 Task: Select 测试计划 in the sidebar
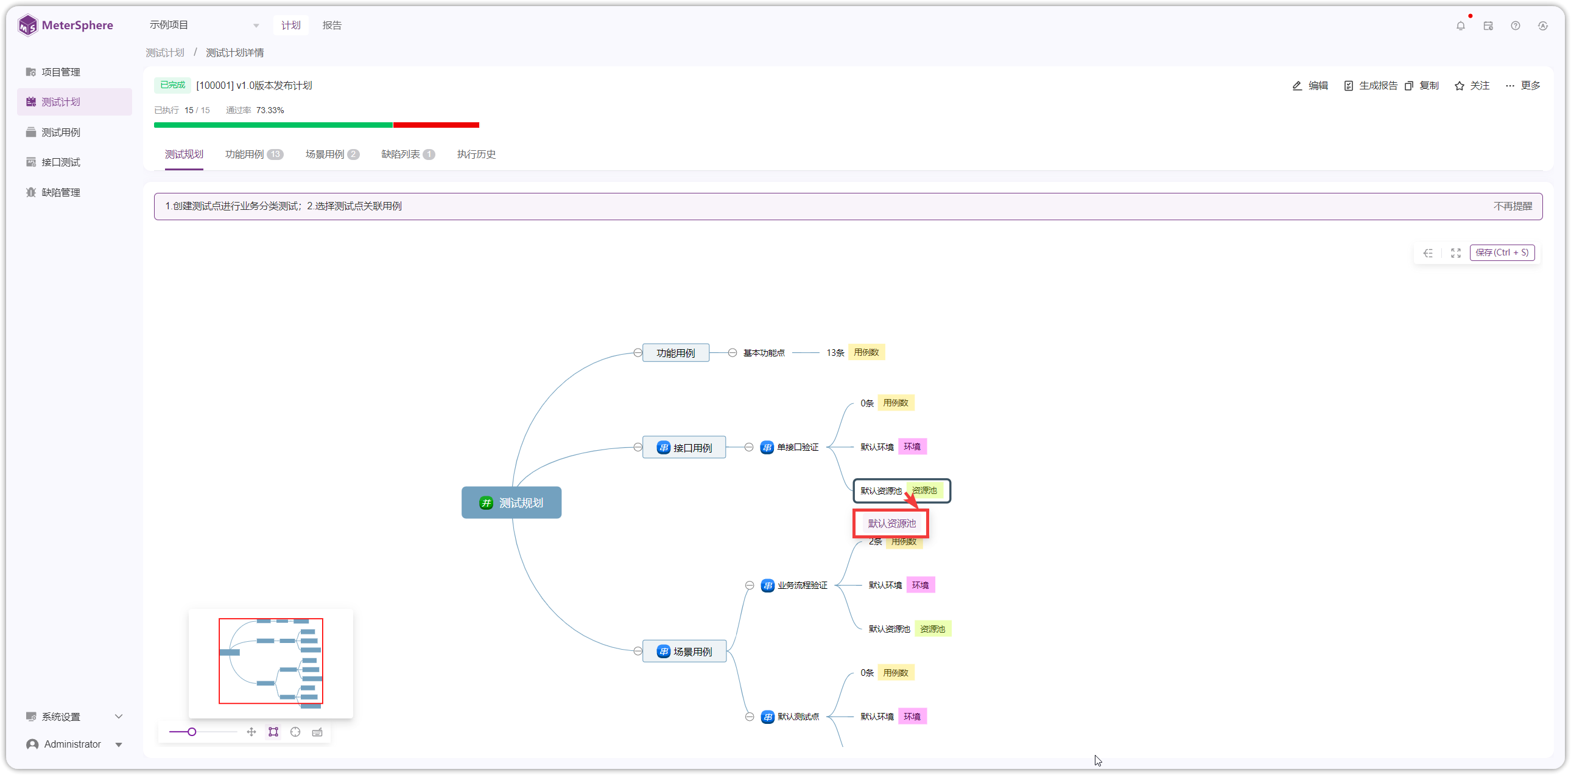click(74, 102)
